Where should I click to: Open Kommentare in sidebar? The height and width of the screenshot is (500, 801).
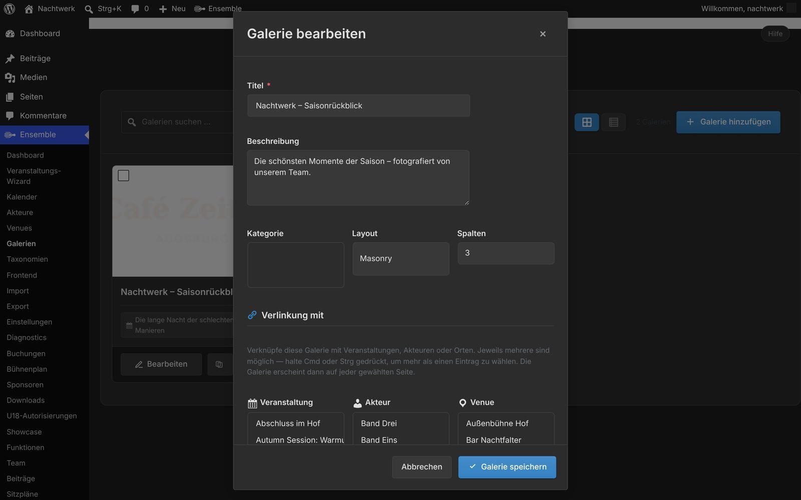click(45, 116)
